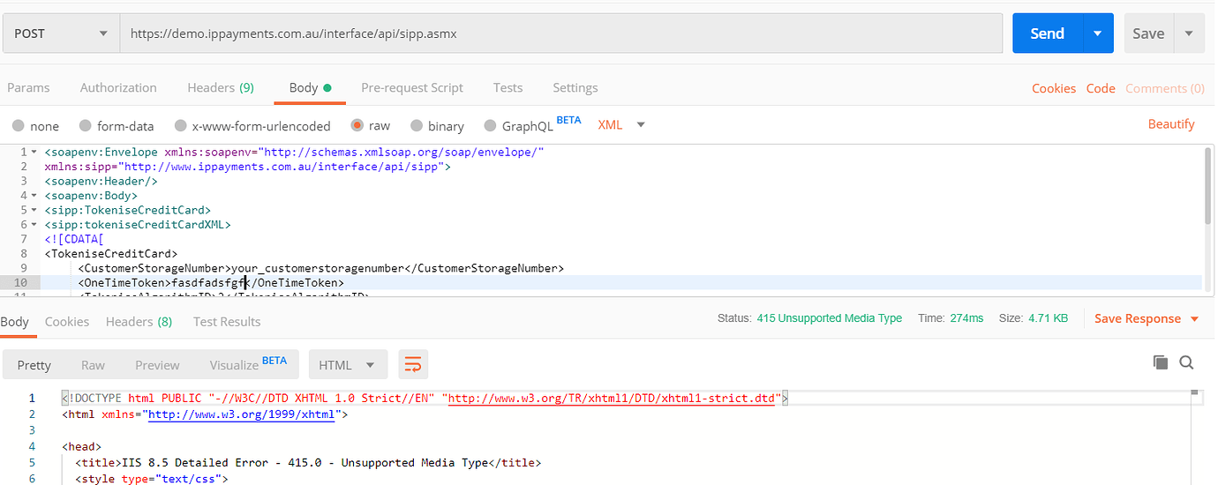Search the response with the magnifier icon
This screenshot has width=1218, height=485.
tap(1186, 362)
